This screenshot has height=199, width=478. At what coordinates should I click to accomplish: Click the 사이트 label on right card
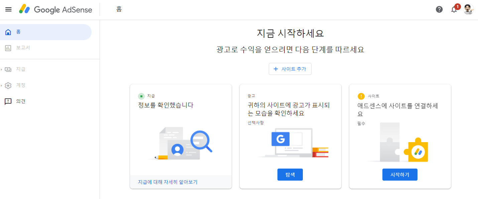point(373,96)
